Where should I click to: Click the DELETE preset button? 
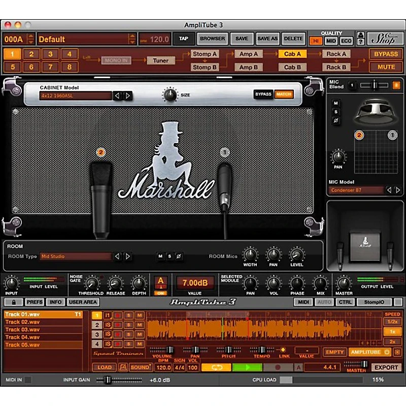click(293, 39)
